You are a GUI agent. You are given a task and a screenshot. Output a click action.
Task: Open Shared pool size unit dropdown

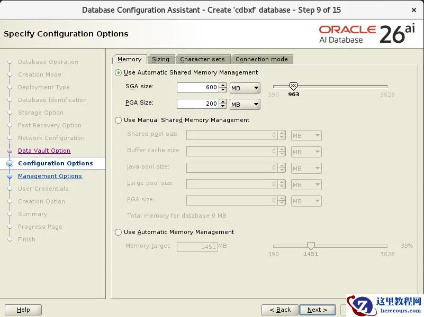point(306,135)
